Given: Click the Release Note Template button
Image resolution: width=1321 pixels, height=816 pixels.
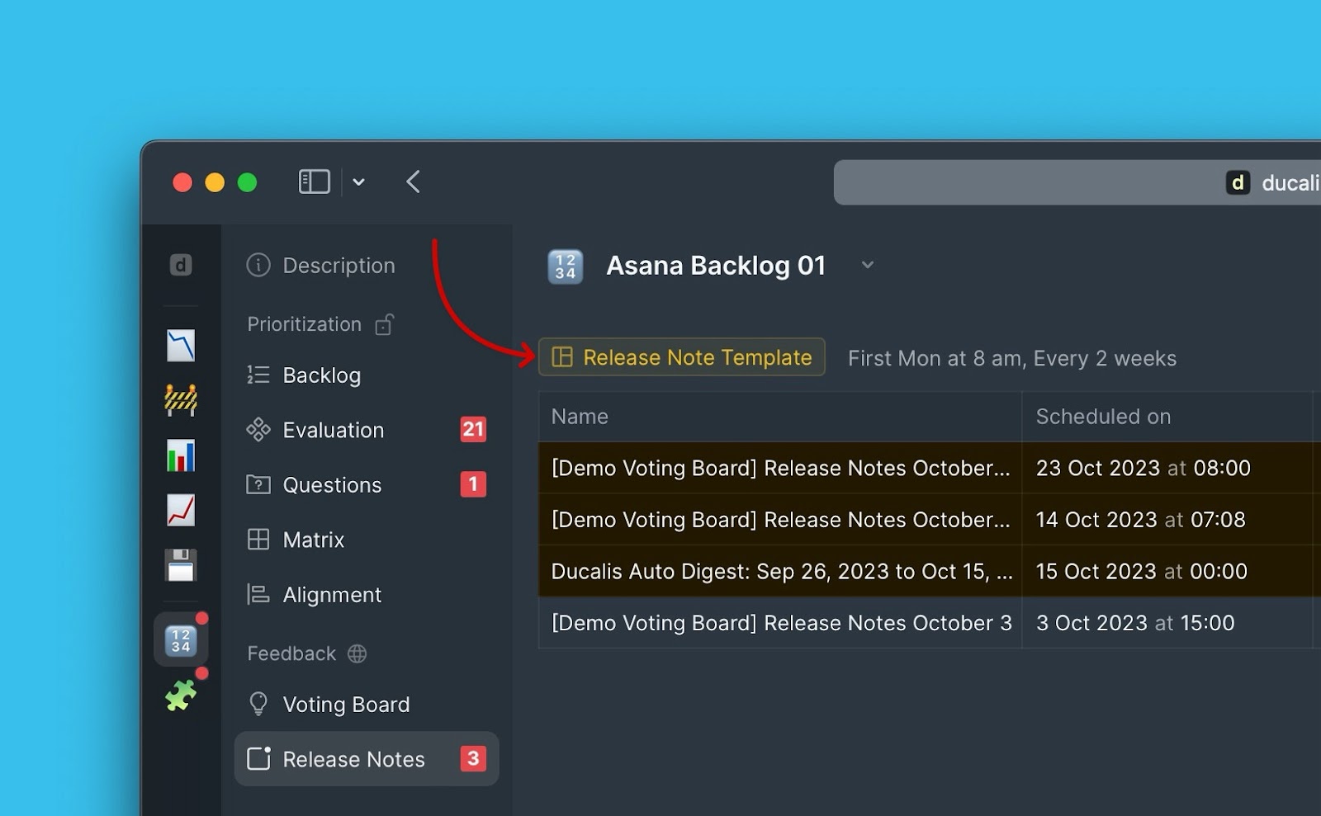Looking at the screenshot, I should click(682, 357).
